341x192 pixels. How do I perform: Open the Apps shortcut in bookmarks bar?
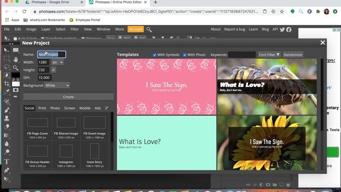(12, 20)
